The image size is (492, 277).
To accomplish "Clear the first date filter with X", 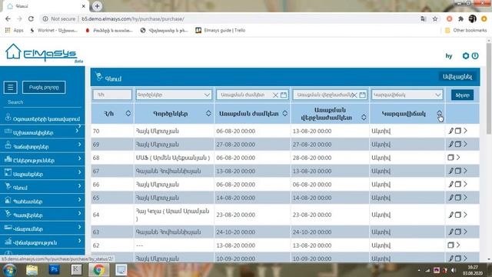I will tap(275, 95).
